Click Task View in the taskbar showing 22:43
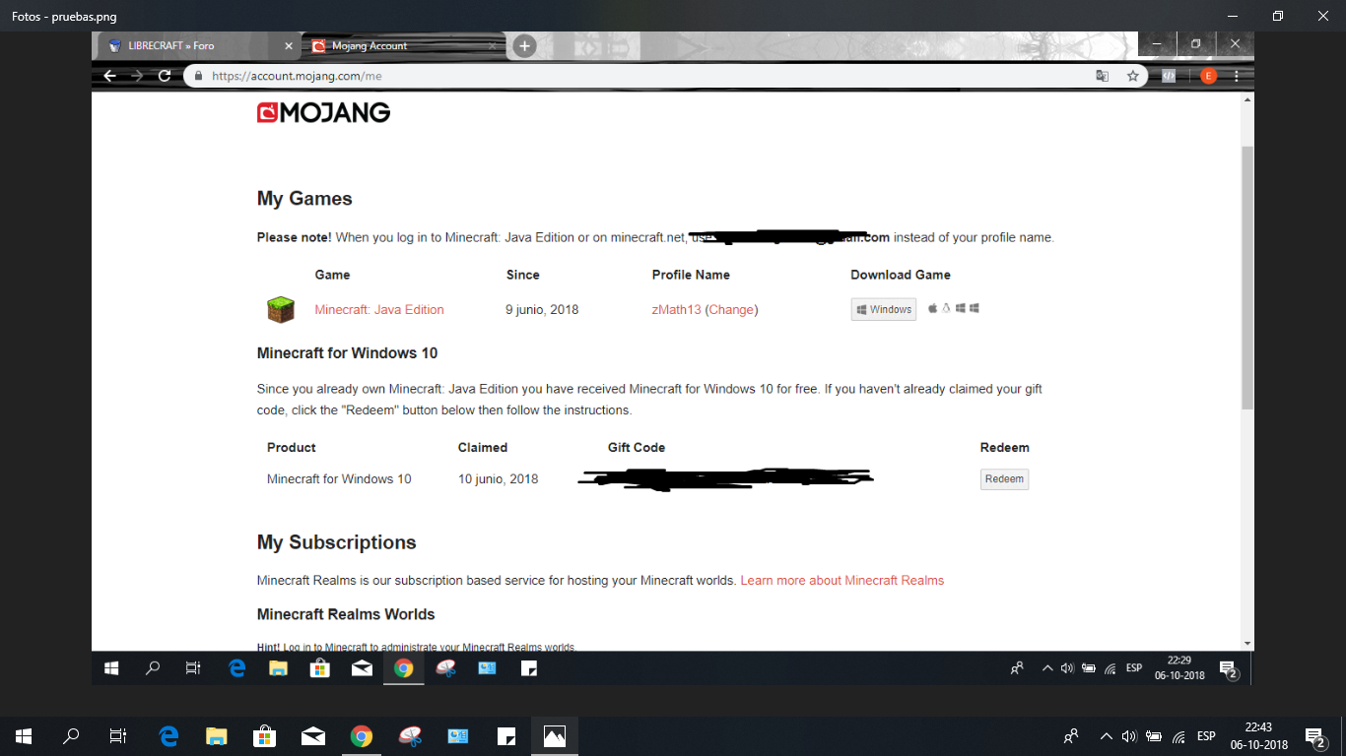The image size is (1346, 756). pos(118,736)
